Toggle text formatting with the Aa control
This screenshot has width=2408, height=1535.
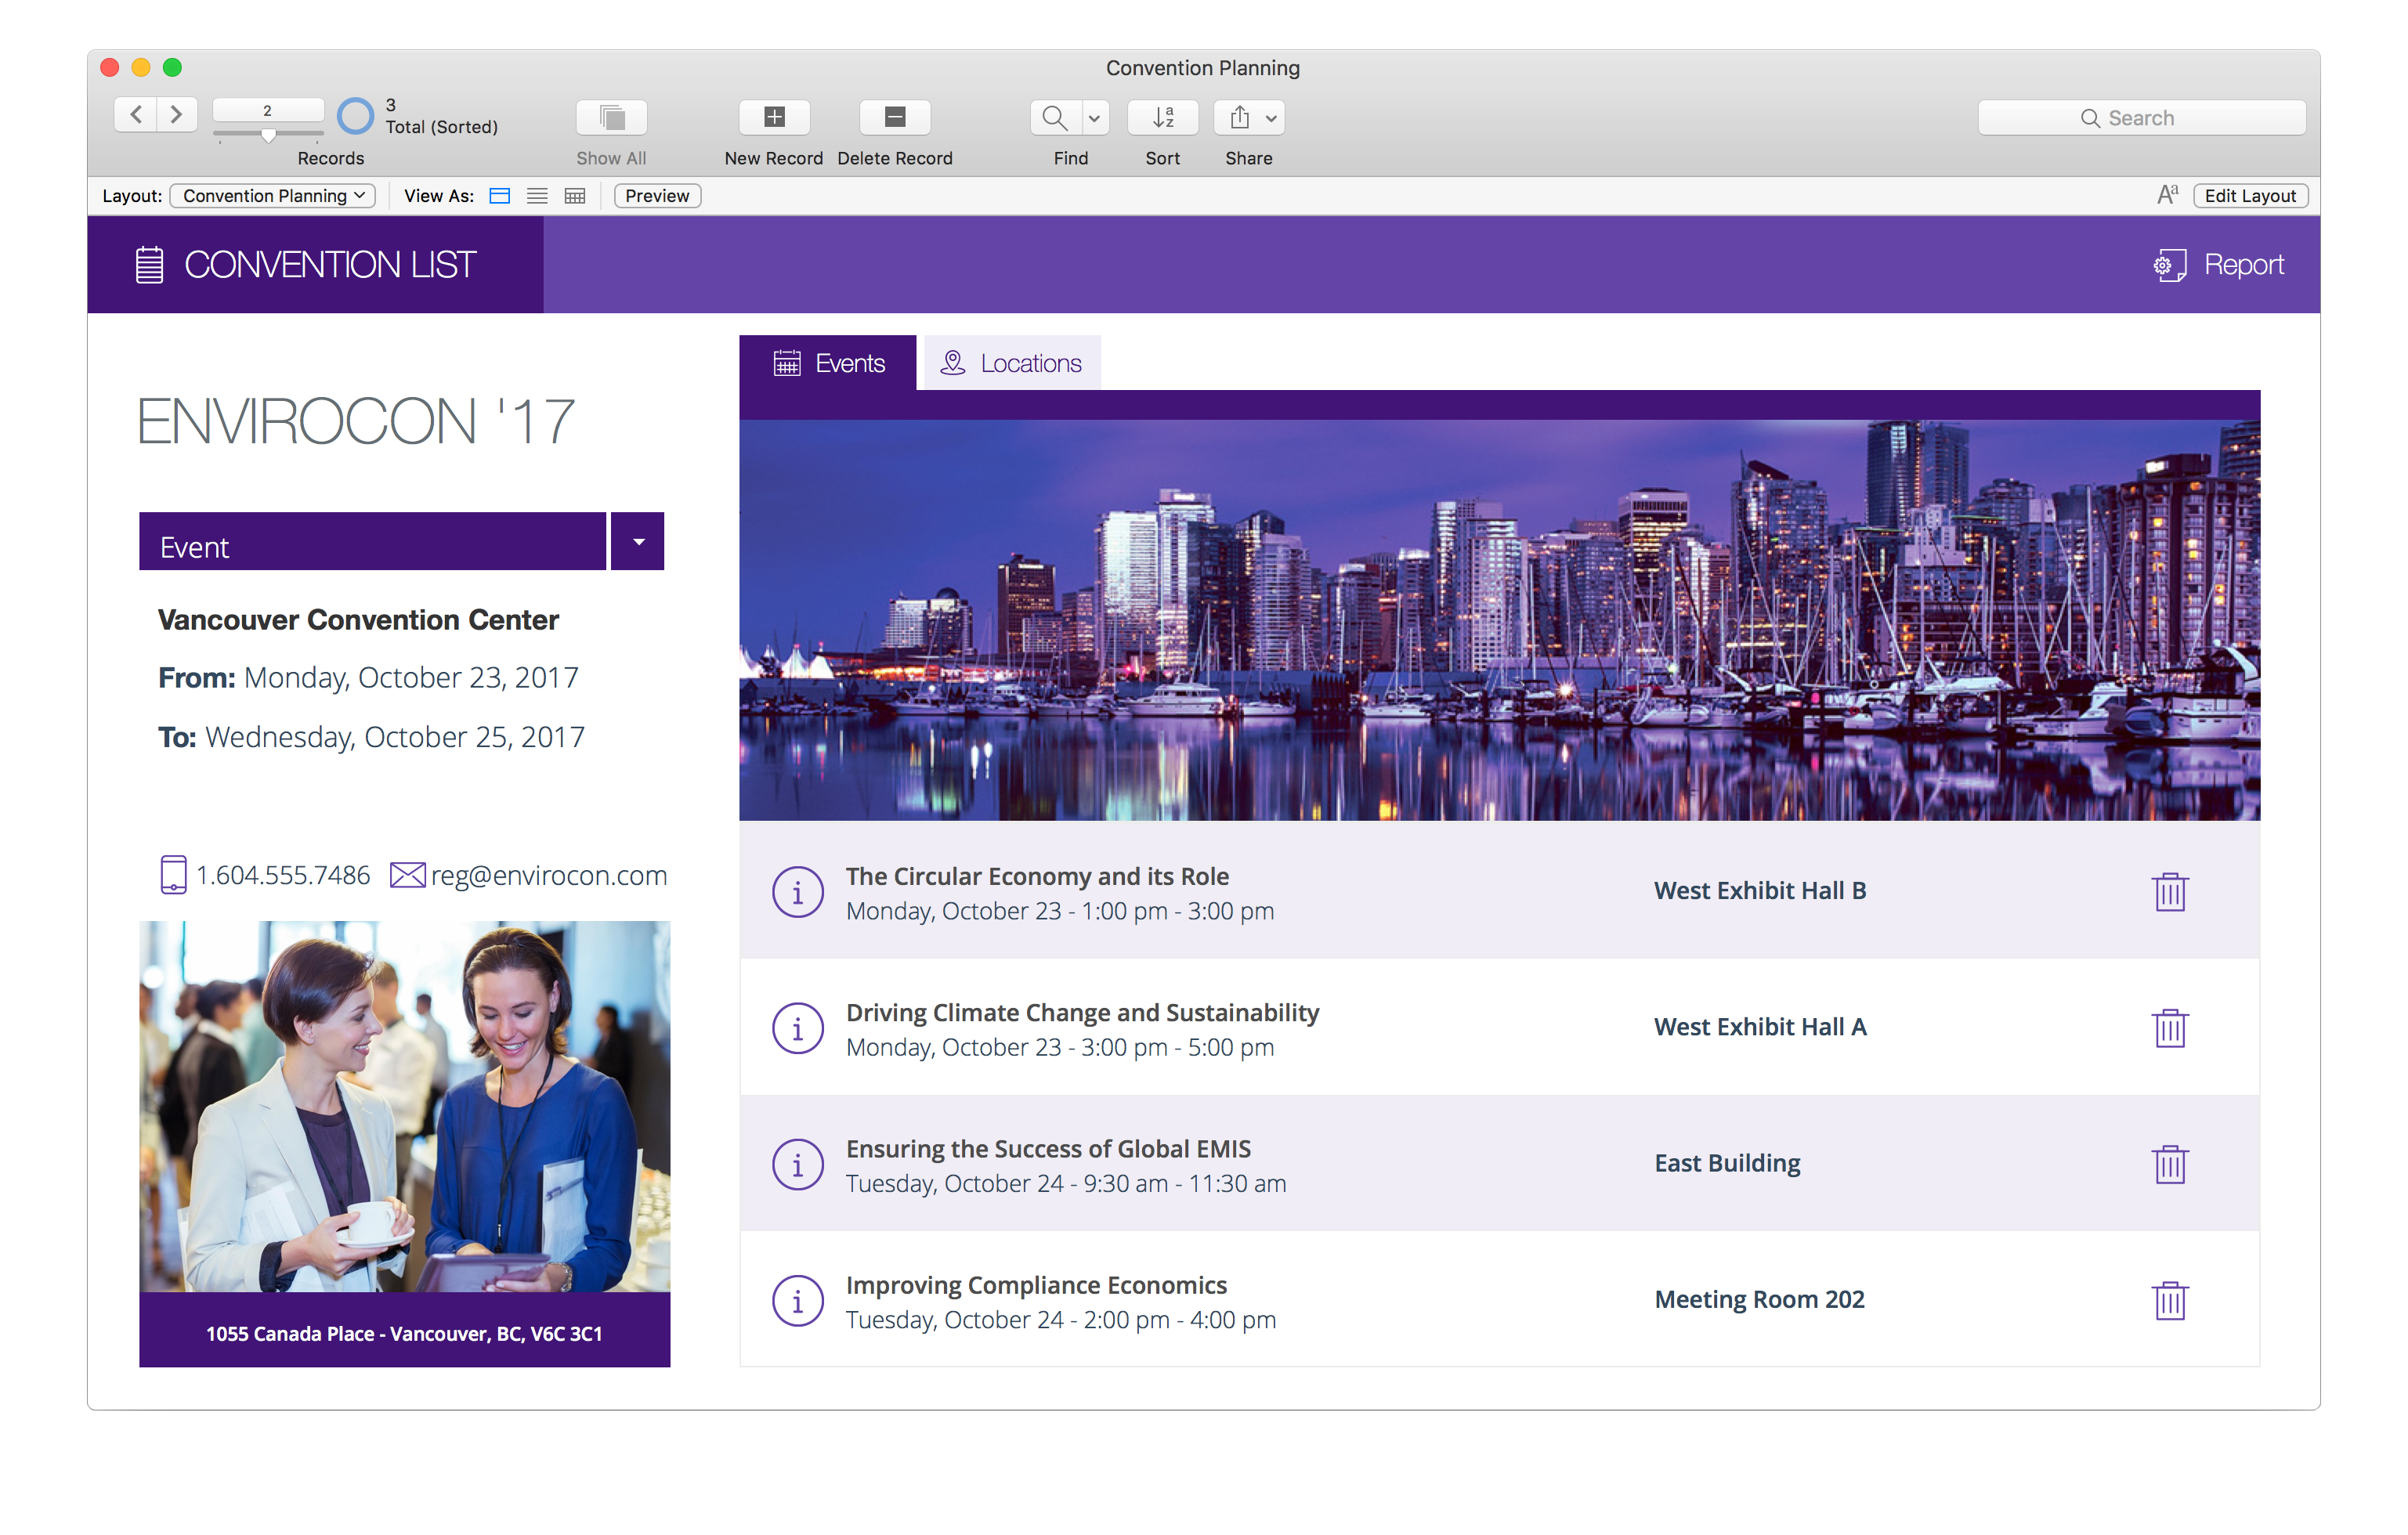coord(2166,194)
